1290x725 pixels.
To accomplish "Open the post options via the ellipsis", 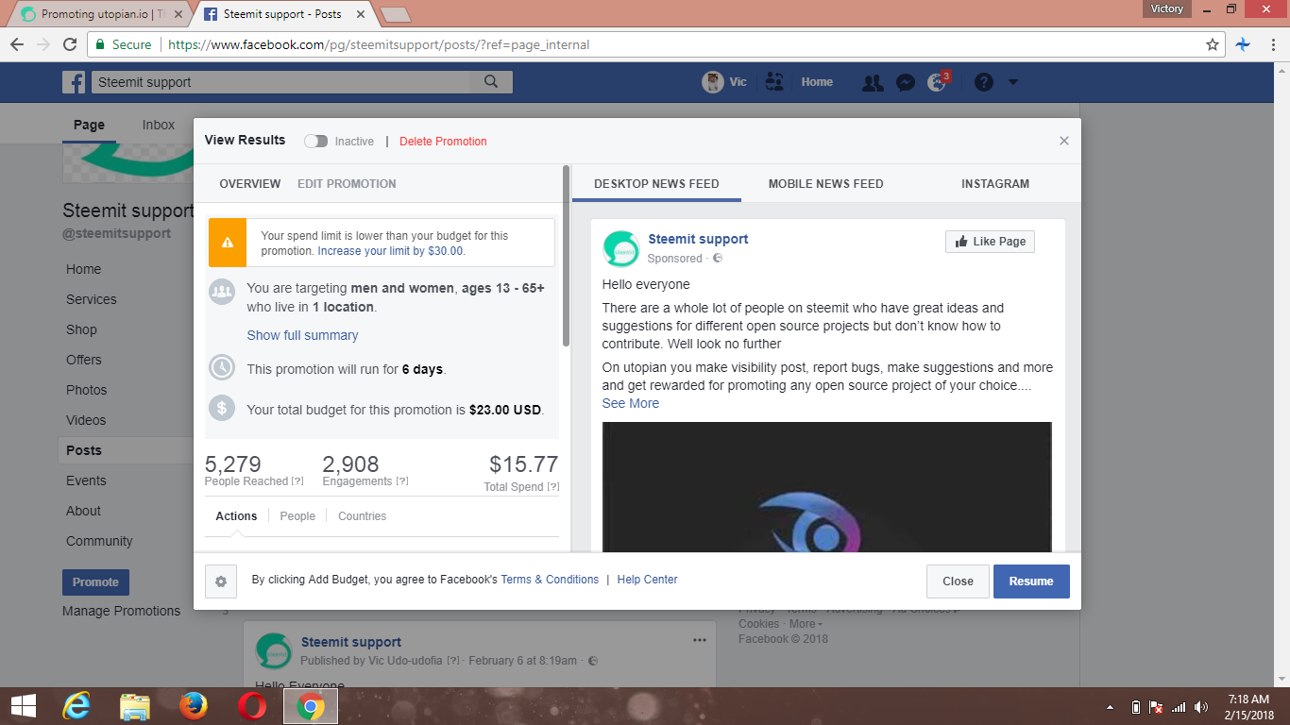I will [x=699, y=639].
